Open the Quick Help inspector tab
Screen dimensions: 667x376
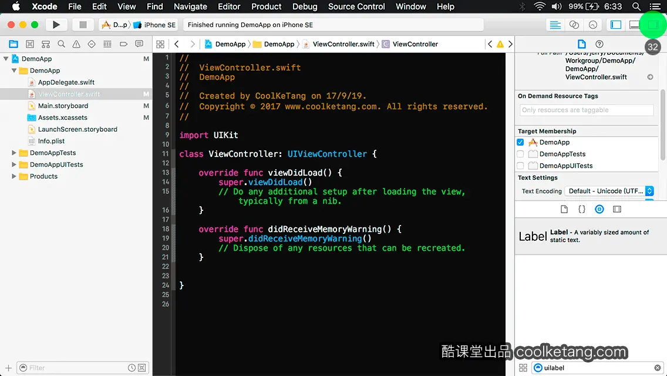pos(599,44)
